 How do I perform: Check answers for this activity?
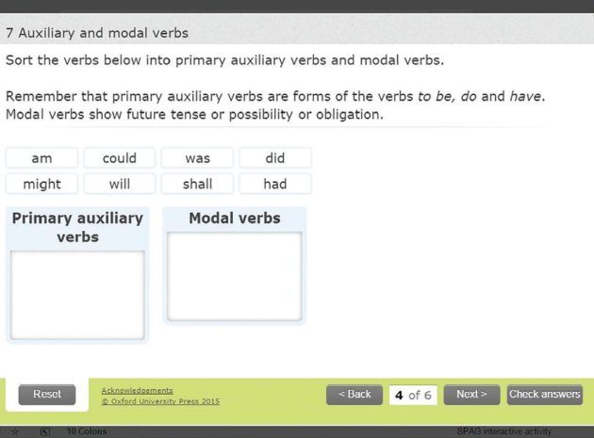545,395
